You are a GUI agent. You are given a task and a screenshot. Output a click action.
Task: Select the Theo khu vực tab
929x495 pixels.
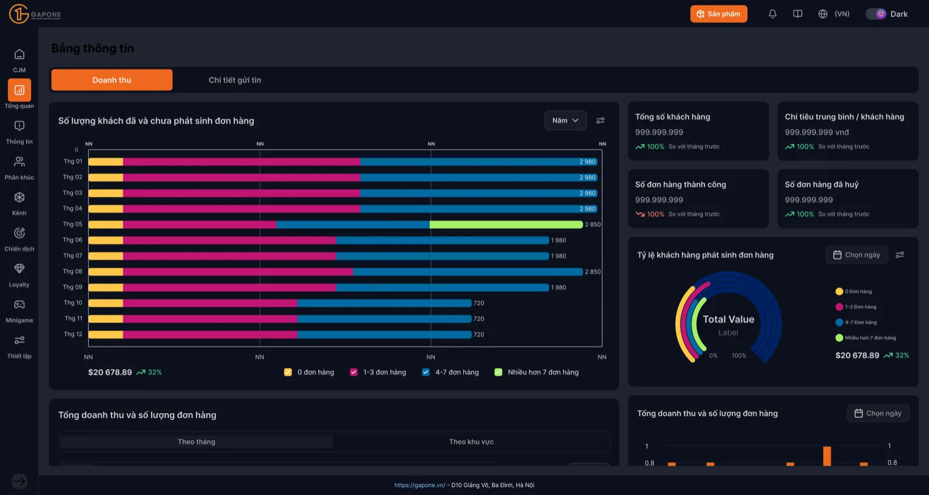click(x=471, y=442)
